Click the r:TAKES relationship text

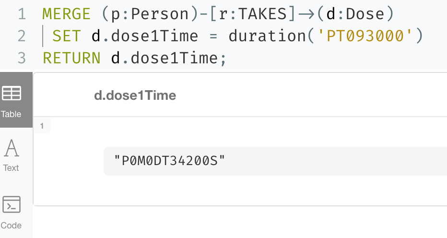(253, 14)
